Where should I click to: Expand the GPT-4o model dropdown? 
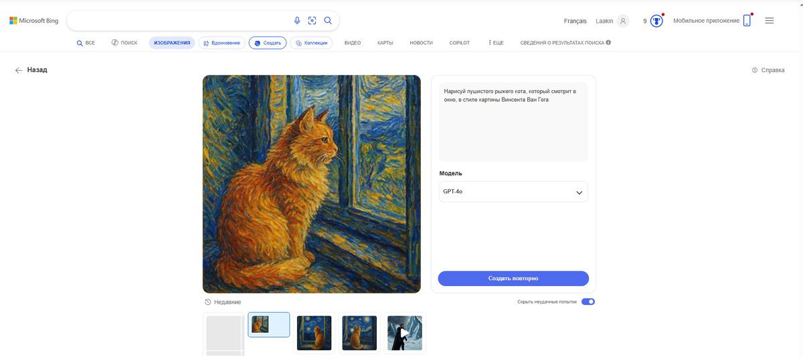click(x=513, y=192)
